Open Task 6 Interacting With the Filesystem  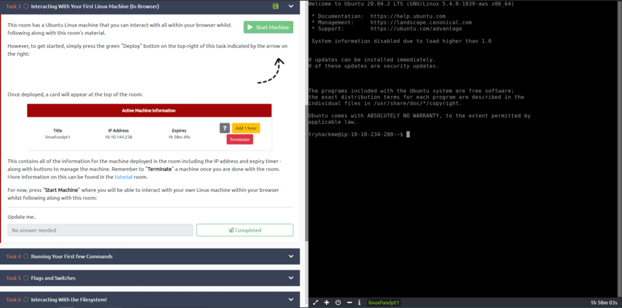[150, 299]
